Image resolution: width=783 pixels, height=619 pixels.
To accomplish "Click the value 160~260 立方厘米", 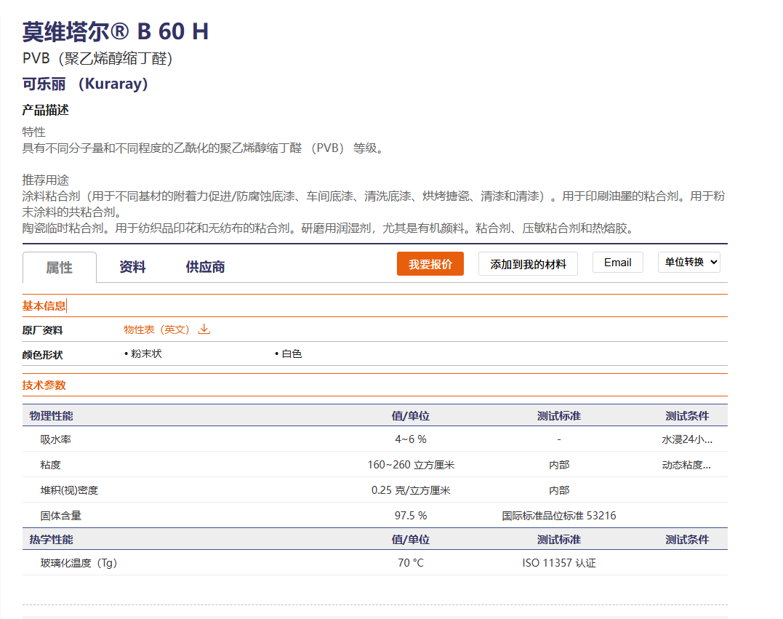I will 411,465.
